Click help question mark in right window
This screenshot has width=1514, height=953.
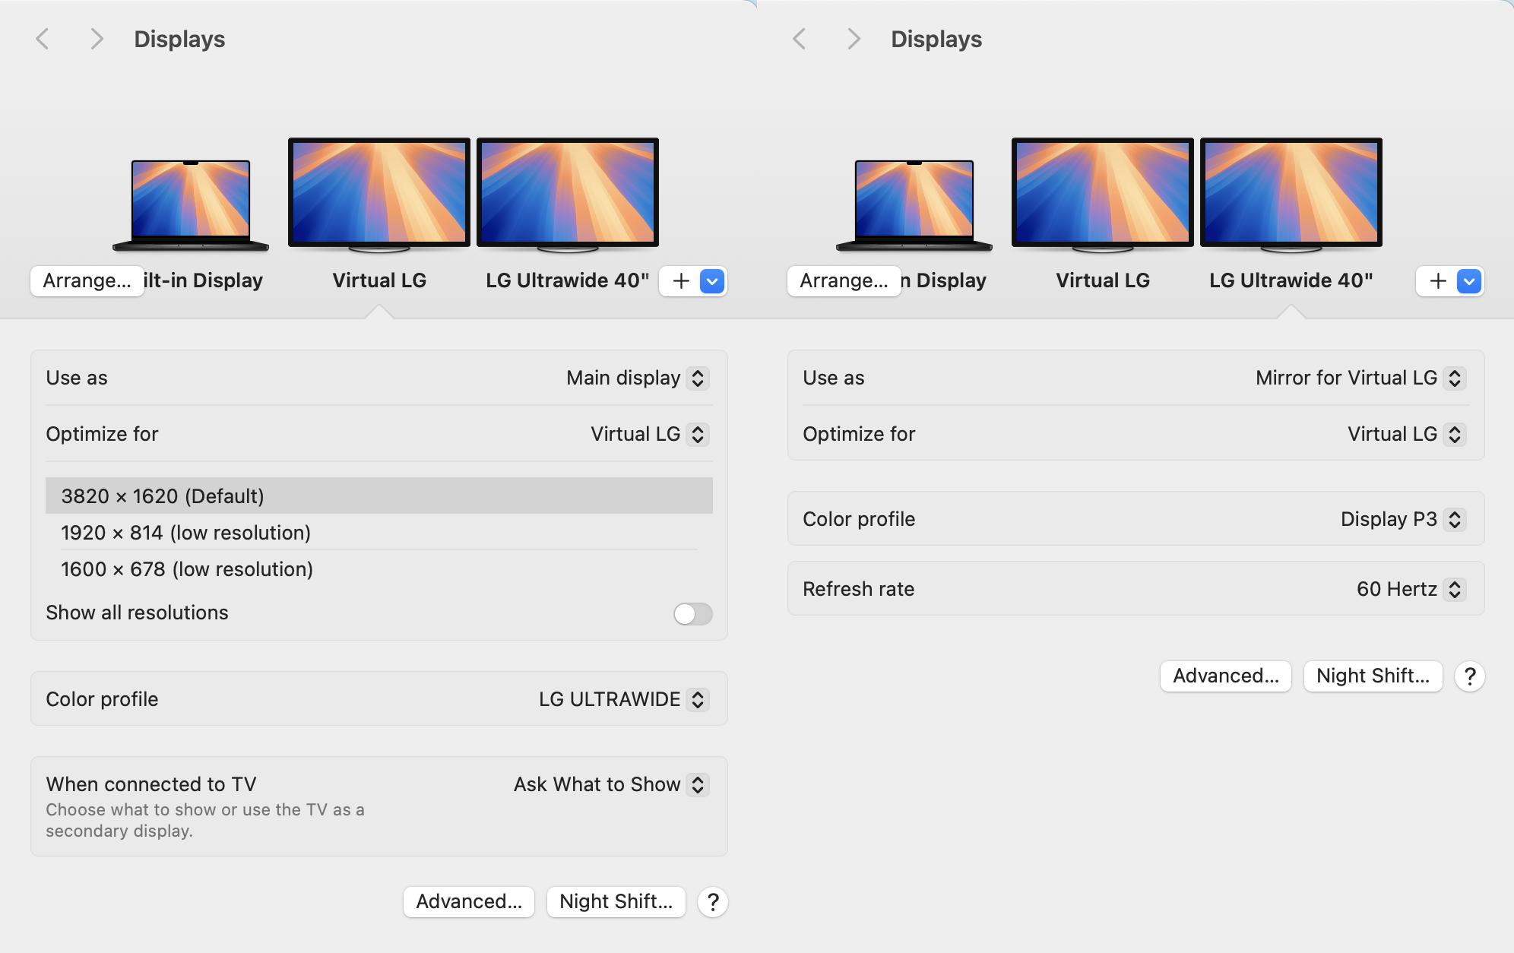click(1470, 676)
